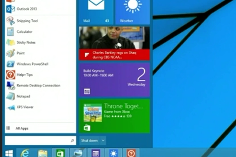Open the Help+Tips question mark icon
This screenshot has height=157, width=236.
pos(11,75)
